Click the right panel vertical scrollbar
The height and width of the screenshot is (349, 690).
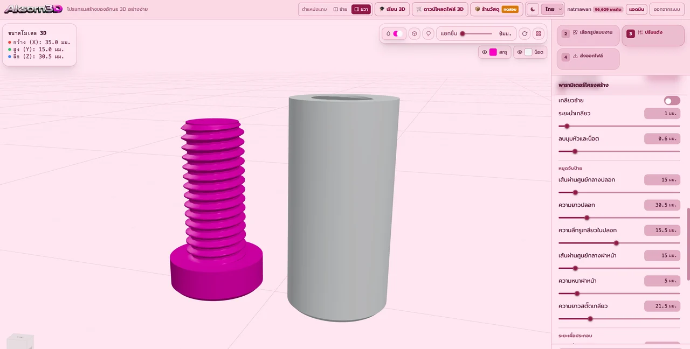click(688, 243)
